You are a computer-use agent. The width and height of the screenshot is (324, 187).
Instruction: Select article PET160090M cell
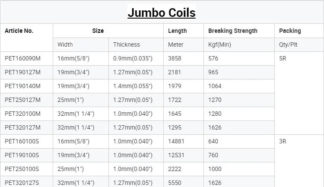22,58
